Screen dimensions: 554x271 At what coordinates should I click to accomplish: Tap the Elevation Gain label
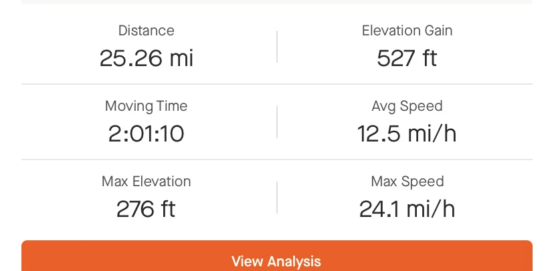(407, 31)
